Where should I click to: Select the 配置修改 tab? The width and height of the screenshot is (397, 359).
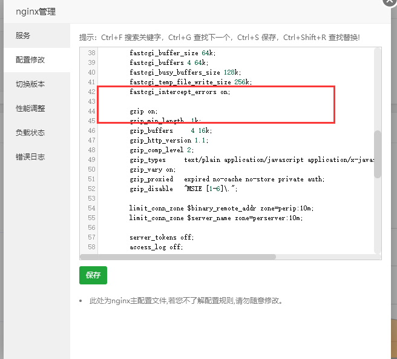point(37,60)
